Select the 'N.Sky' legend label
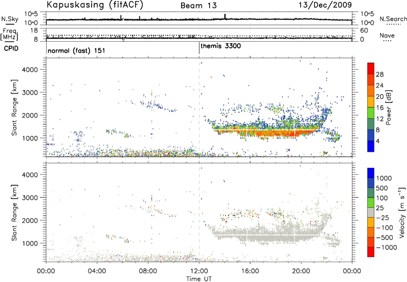 pyautogui.click(x=10, y=19)
